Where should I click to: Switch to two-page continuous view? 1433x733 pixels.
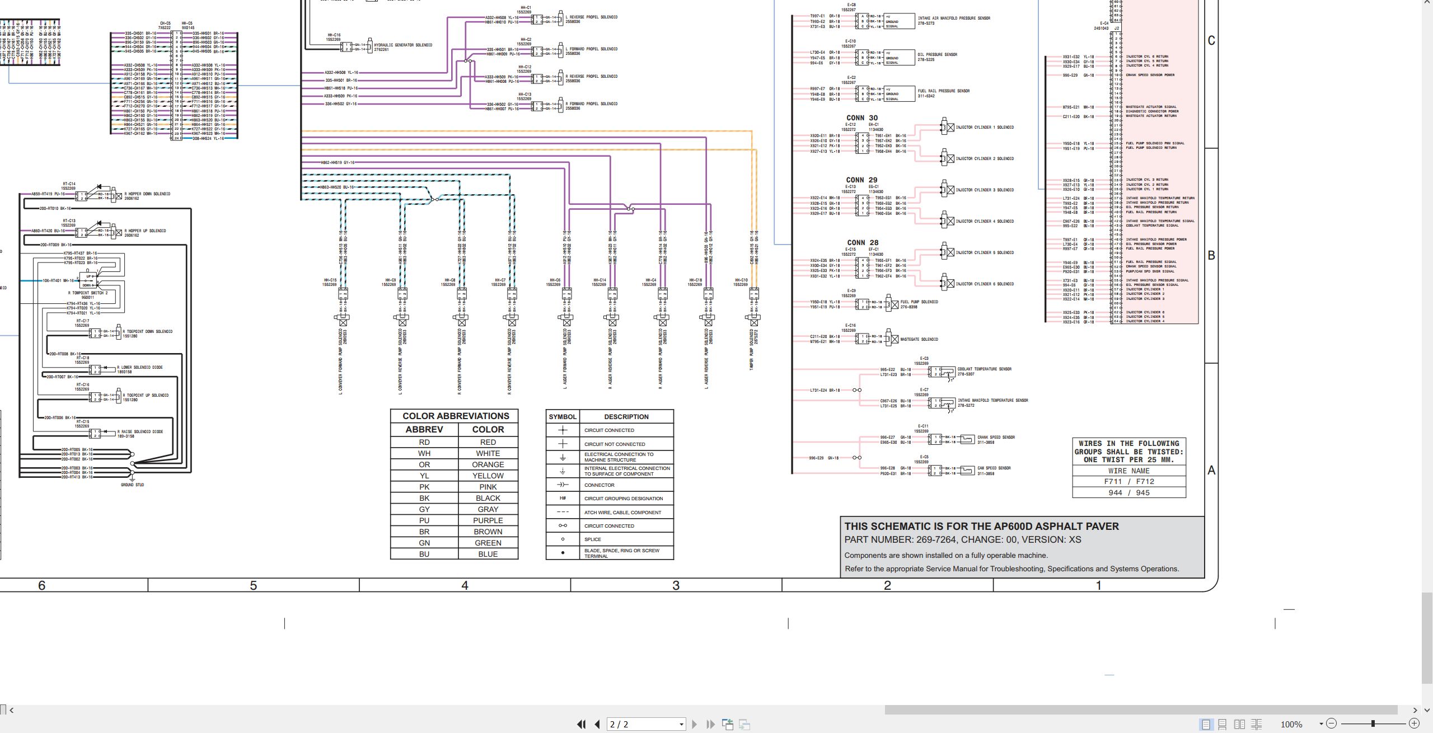point(1257,724)
